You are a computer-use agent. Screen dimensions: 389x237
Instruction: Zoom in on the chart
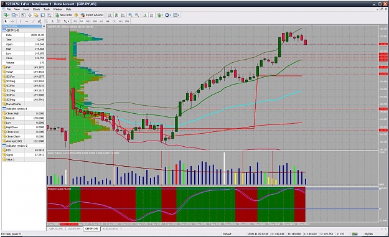(130, 15)
